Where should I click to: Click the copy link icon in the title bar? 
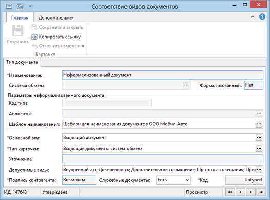coord(20,6)
